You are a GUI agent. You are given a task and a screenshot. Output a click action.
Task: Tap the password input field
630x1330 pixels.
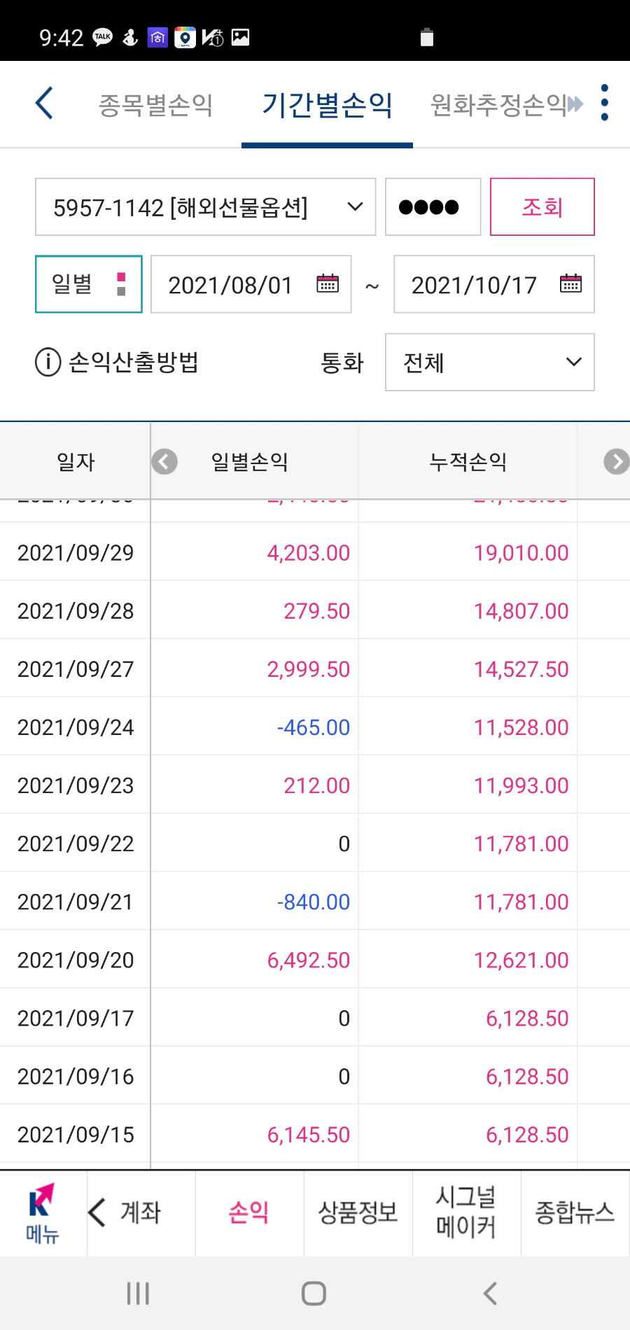coord(433,206)
